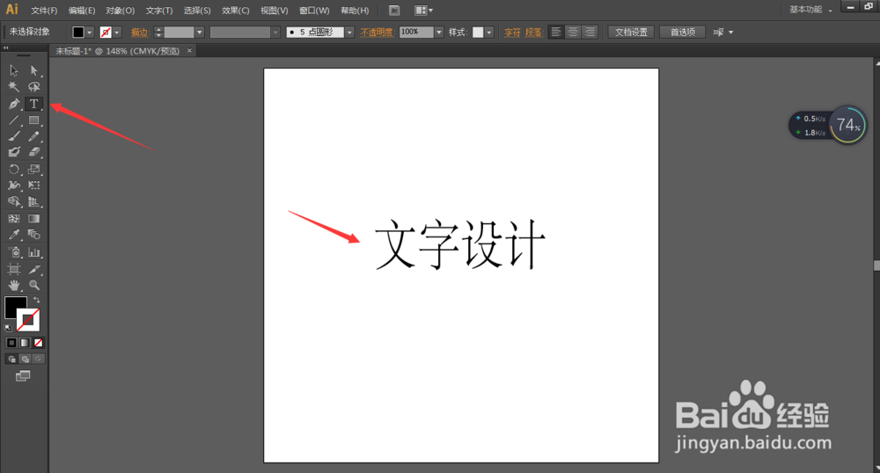Select the Blob Brush tool
Viewport: 880px width, 473px height.
point(14,152)
